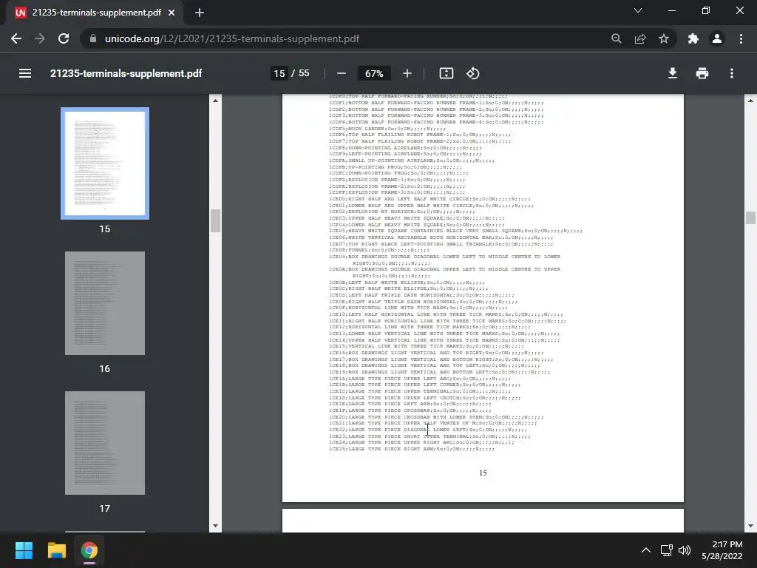
Task: Select page 16 thumbnail
Action: [x=105, y=302]
